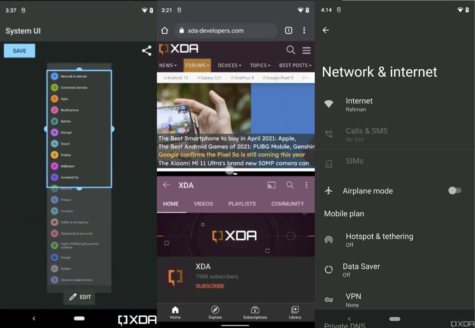The width and height of the screenshot is (475, 328).
Task: Open the XDA hamburger menu
Action: (307, 50)
